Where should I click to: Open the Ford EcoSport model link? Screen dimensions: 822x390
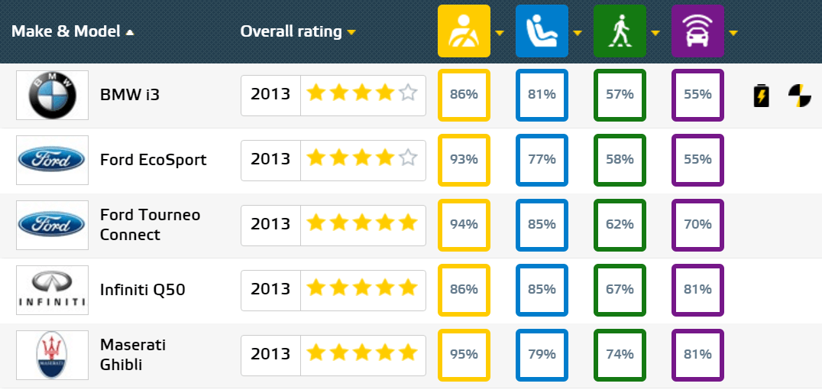coord(153,160)
